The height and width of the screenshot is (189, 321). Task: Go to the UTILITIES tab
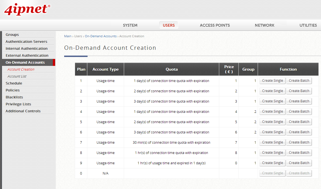point(308,25)
